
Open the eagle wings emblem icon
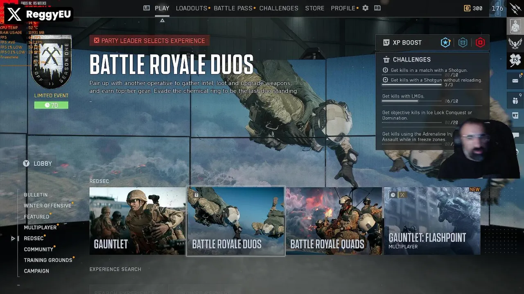(515, 43)
